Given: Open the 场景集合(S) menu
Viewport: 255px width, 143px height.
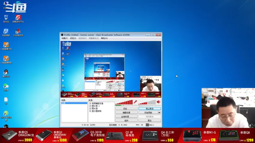Looking at the screenshot, I should 94,38.
